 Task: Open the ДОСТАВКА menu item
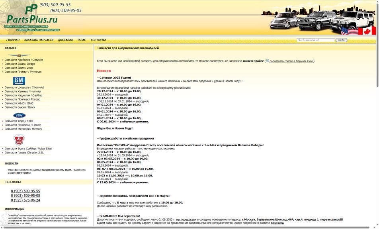pos(65,40)
